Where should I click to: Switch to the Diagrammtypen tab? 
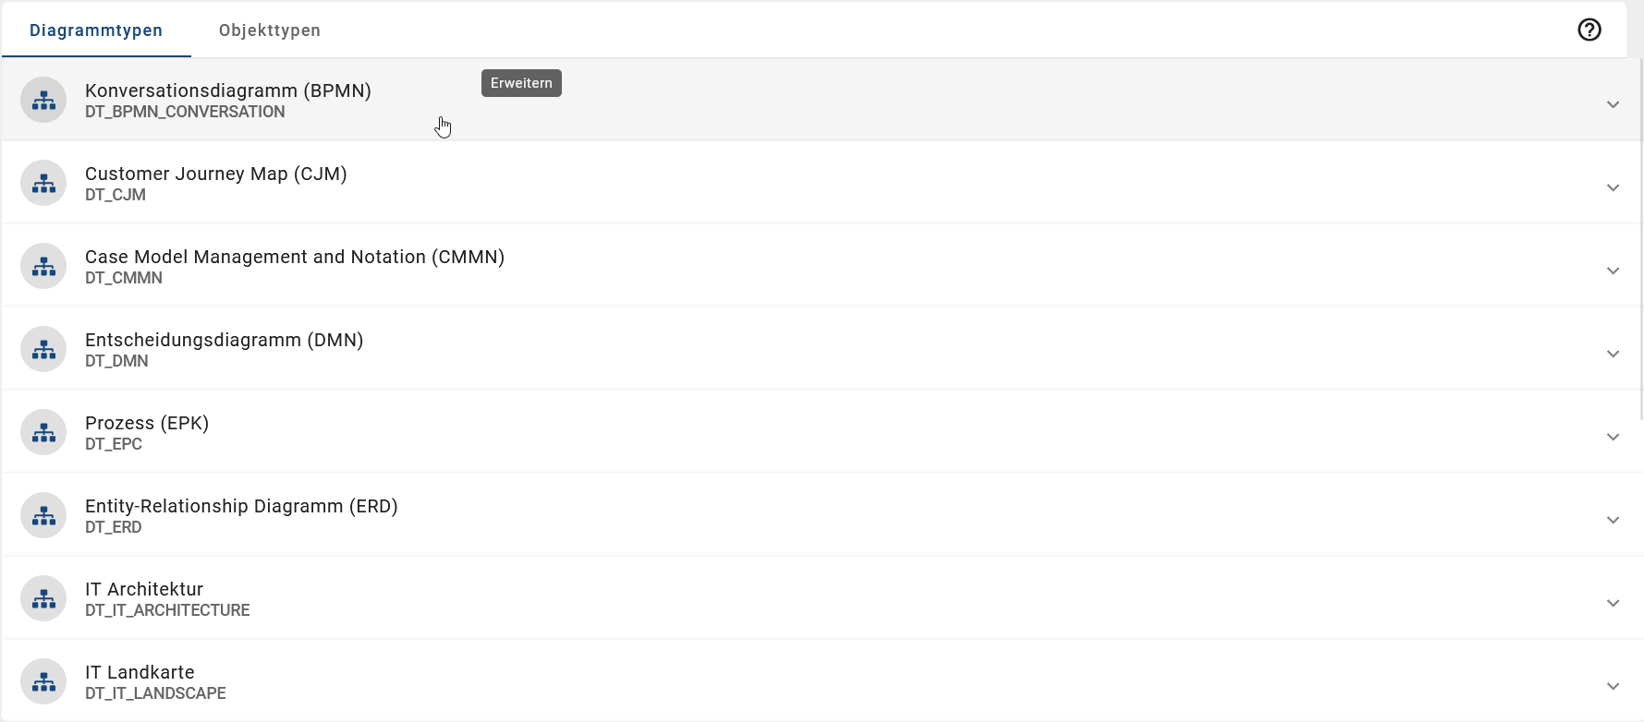(96, 30)
